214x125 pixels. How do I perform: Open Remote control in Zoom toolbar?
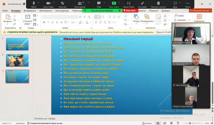pyautogui.click(x=158, y=4)
